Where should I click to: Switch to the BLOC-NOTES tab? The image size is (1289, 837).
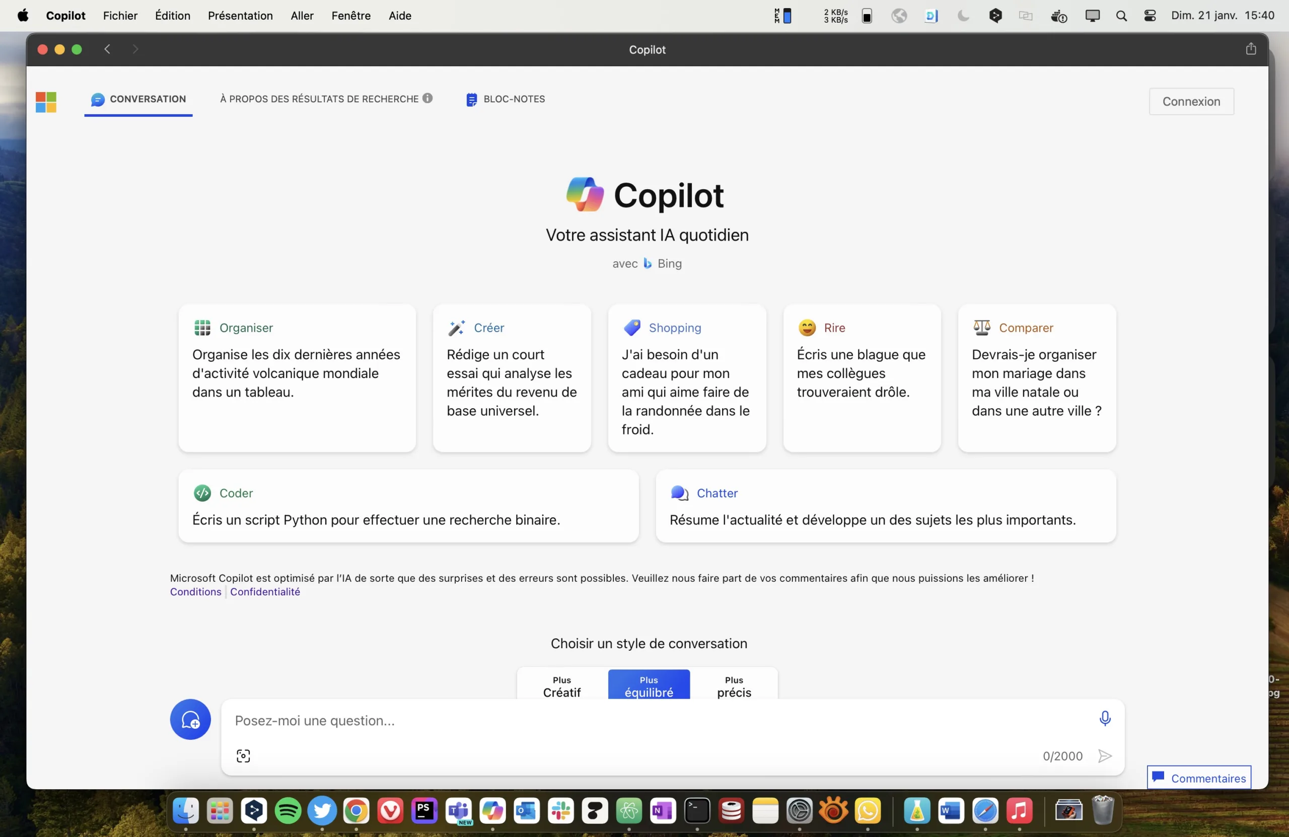[x=506, y=99]
